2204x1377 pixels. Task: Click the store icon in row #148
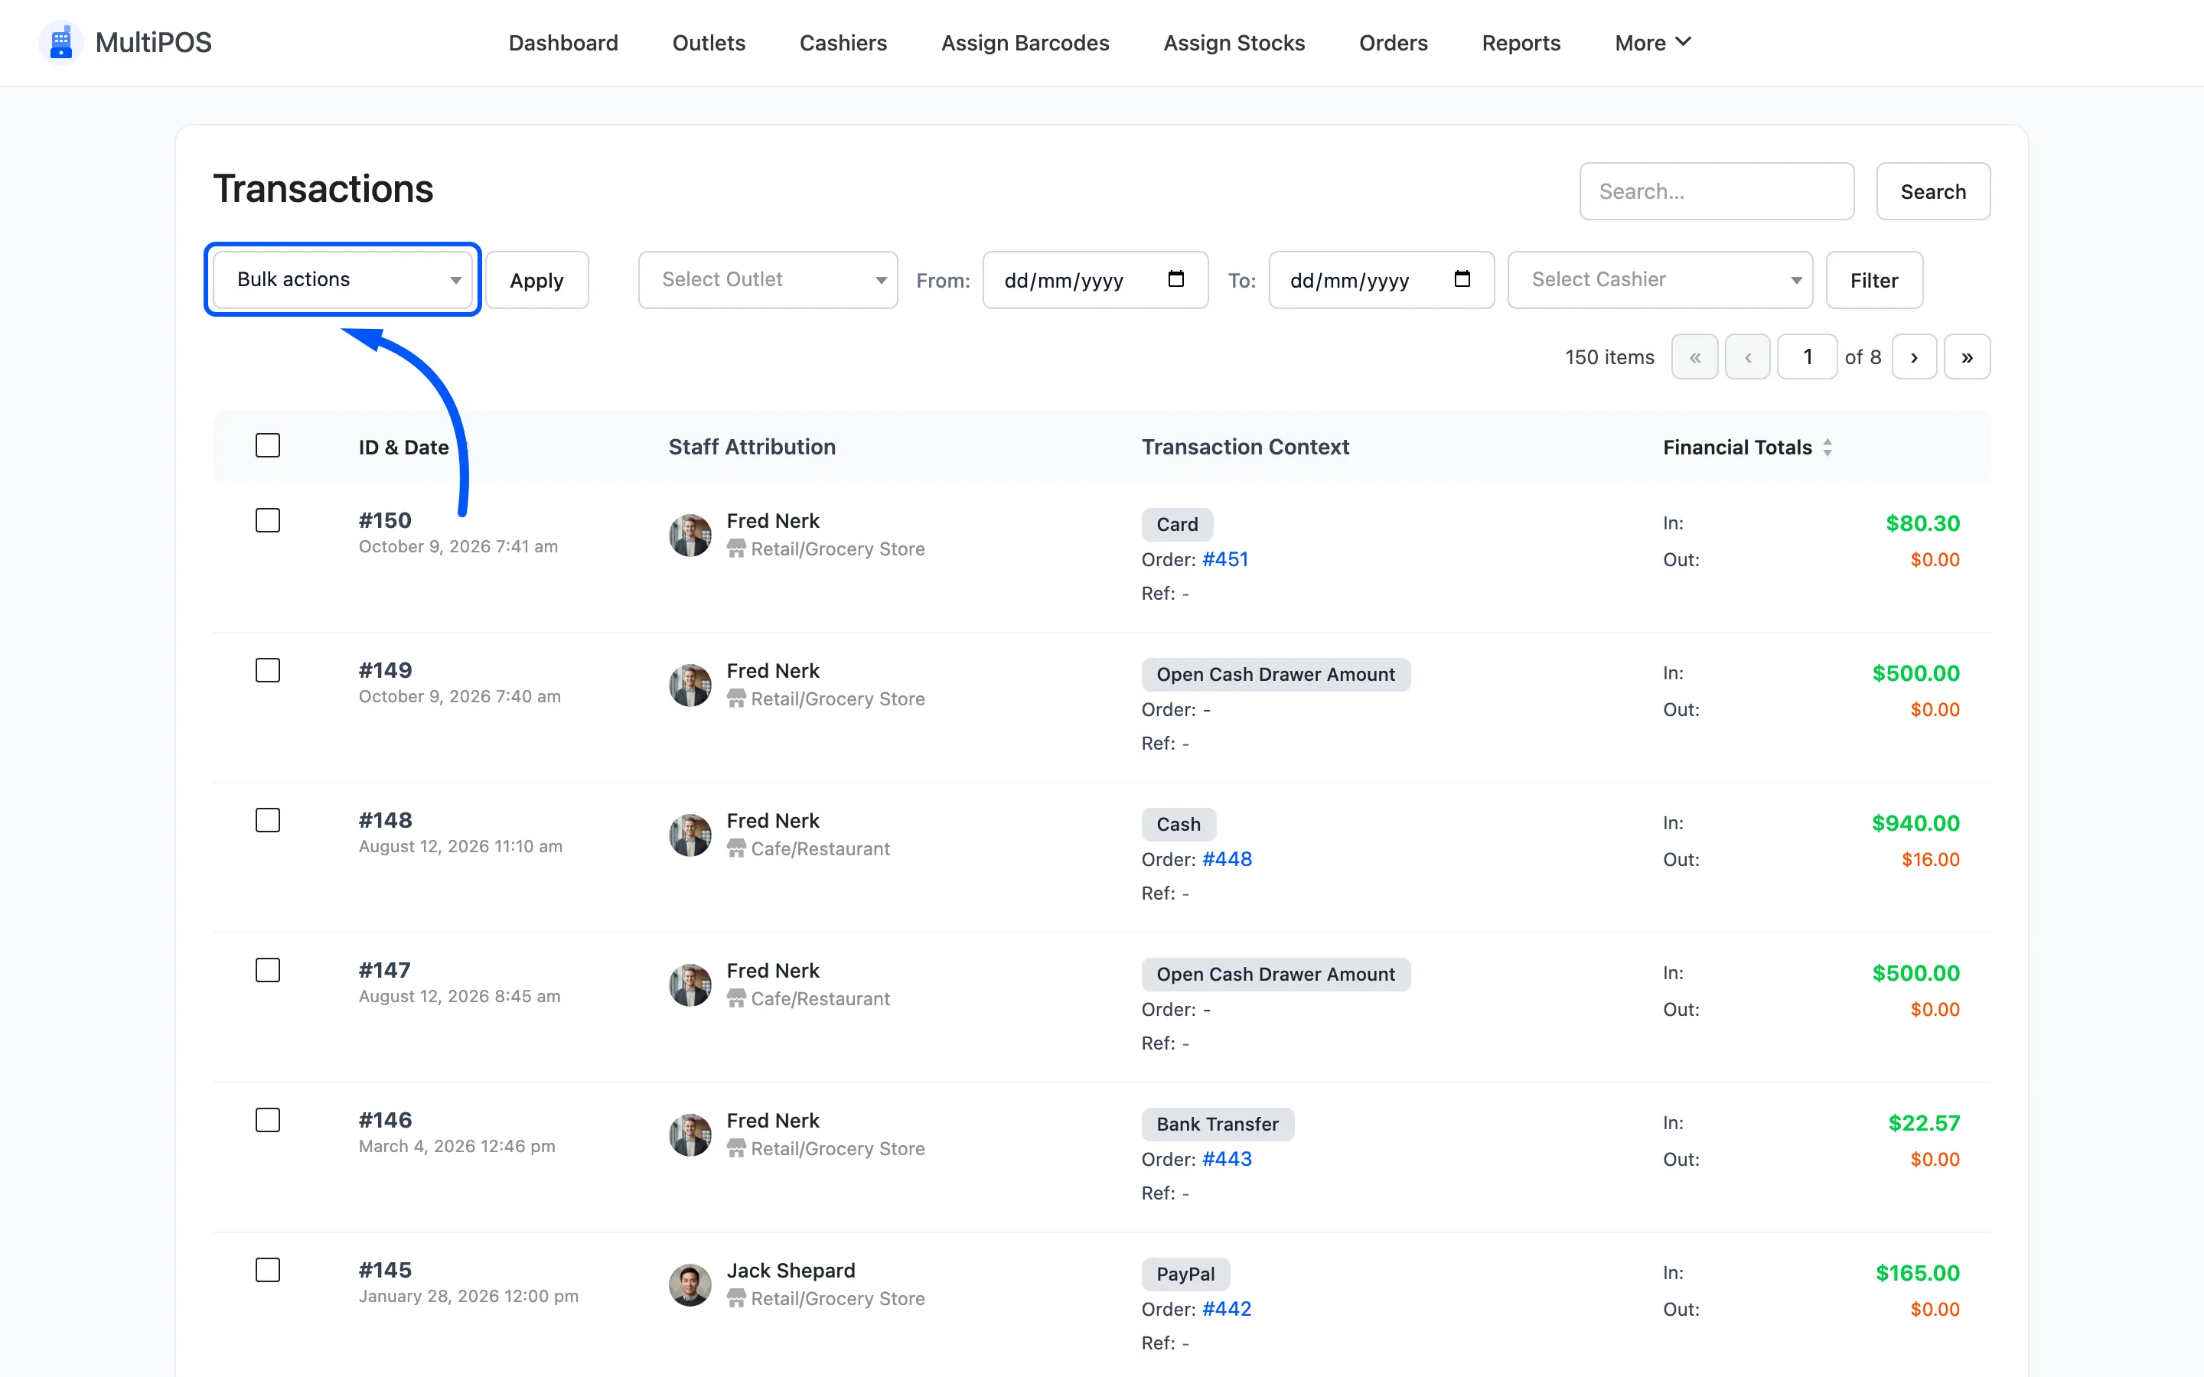736,849
